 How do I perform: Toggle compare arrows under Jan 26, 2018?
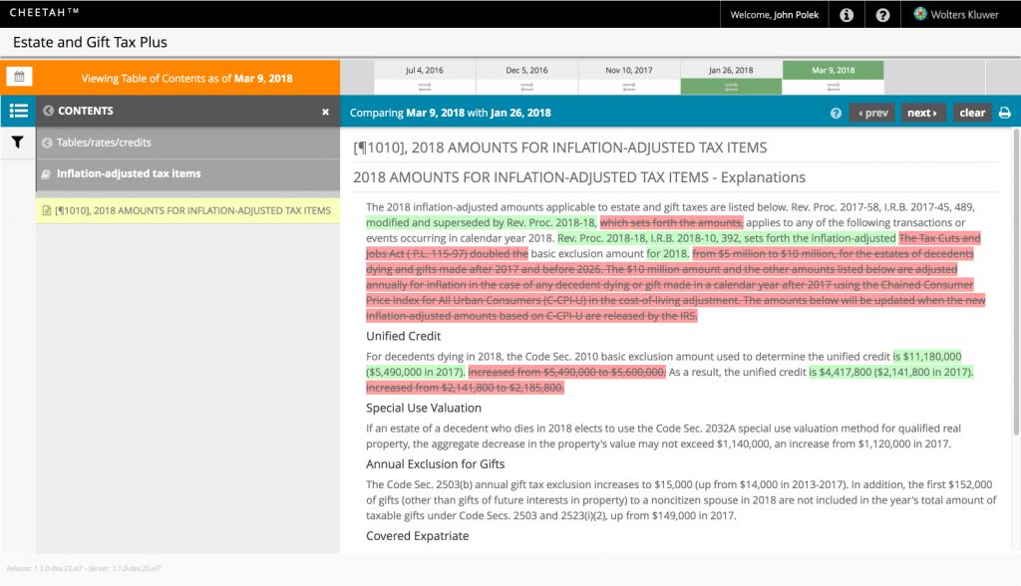point(731,87)
